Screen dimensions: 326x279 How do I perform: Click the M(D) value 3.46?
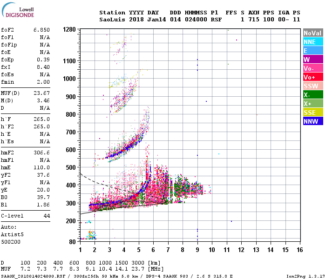(x=43, y=100)
